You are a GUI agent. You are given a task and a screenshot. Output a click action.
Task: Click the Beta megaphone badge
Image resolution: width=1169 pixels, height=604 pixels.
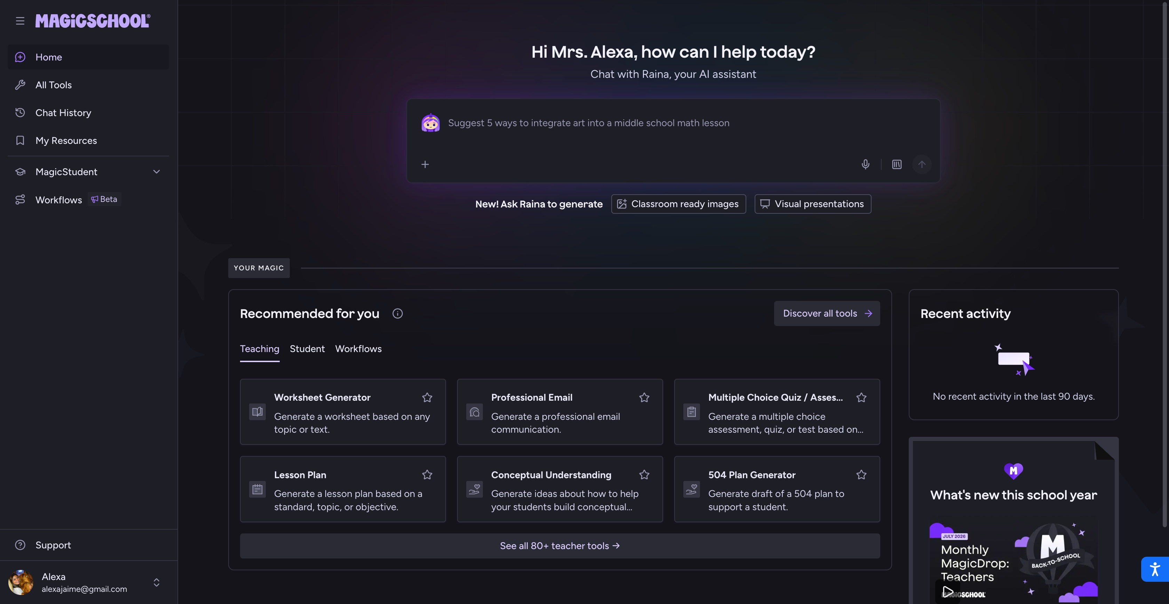tap(104, 199)
